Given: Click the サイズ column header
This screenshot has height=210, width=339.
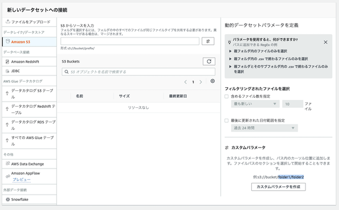Looking at the screenshot, I should click(124, 96).
